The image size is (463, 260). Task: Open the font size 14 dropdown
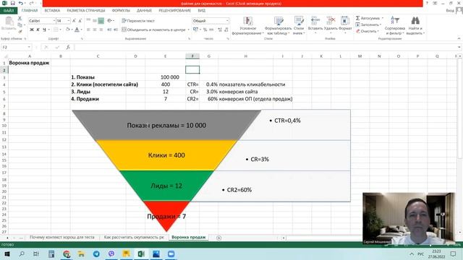pyautogui.click(x=69, y=21)
